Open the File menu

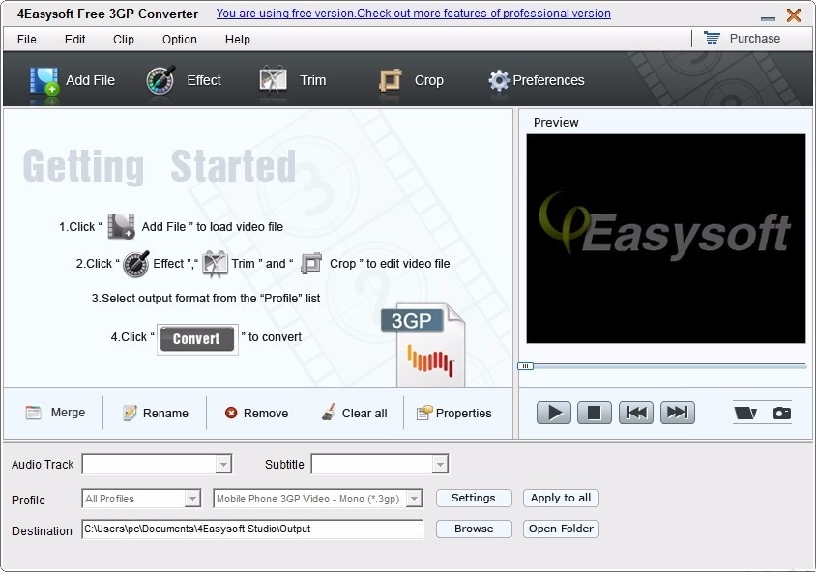pos(26,39)
